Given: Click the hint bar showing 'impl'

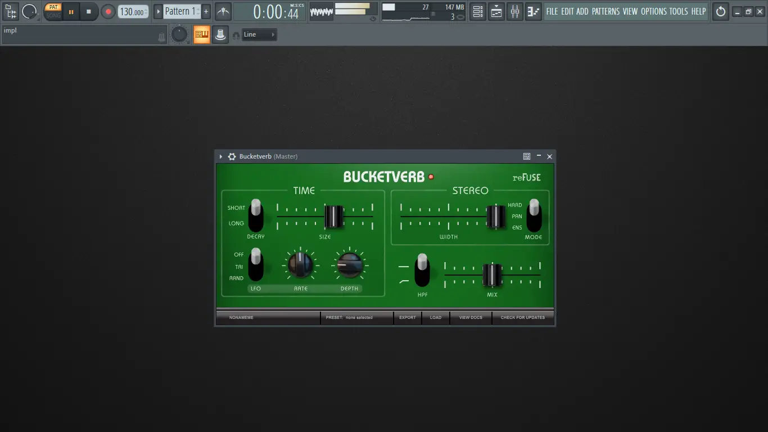Looking at the screenshot, I should (84, 34).
